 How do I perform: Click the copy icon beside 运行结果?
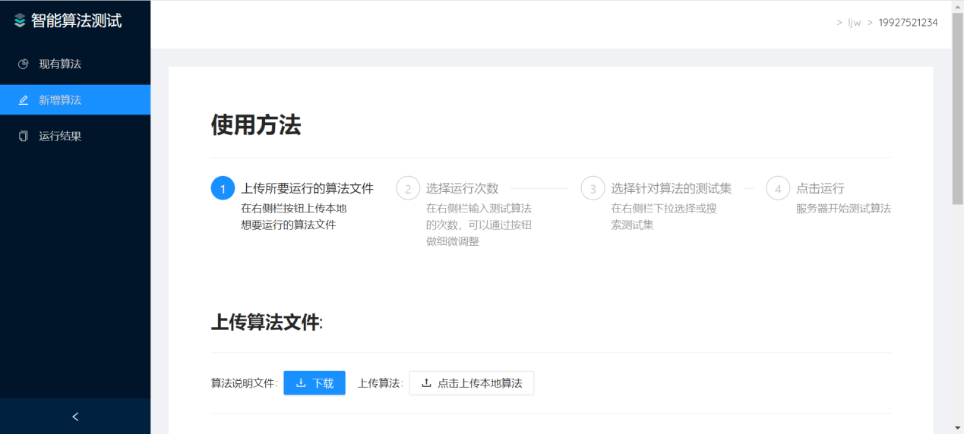pos(24,137)
